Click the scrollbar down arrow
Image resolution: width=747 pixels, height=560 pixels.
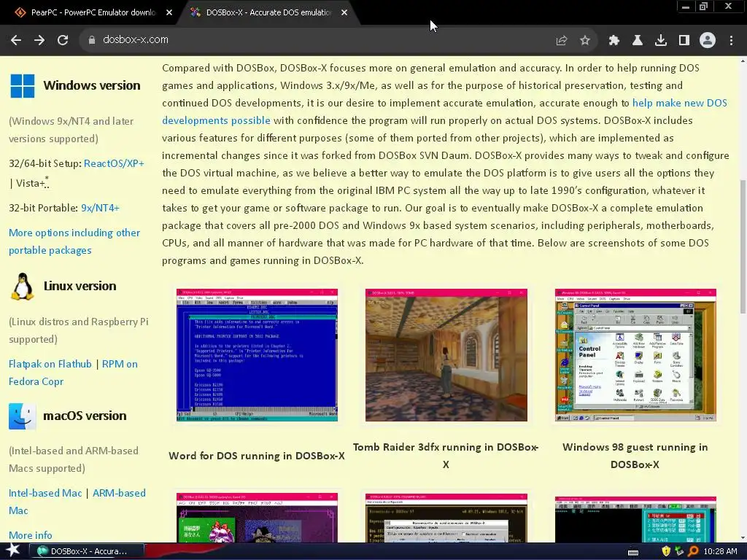(743, 538)
